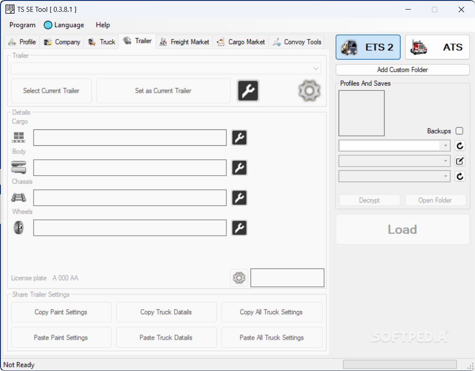This screenshot has width=475, height=371.
Task: Click the trailer Body icon
Action: coord(19,168)
